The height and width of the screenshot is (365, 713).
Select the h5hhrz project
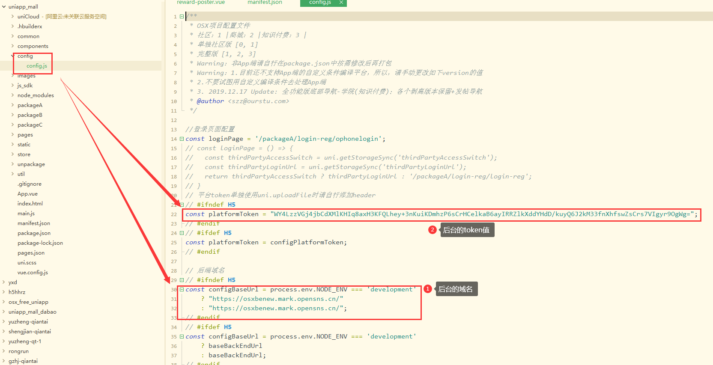pyautogui.click(x=17, y=292)
